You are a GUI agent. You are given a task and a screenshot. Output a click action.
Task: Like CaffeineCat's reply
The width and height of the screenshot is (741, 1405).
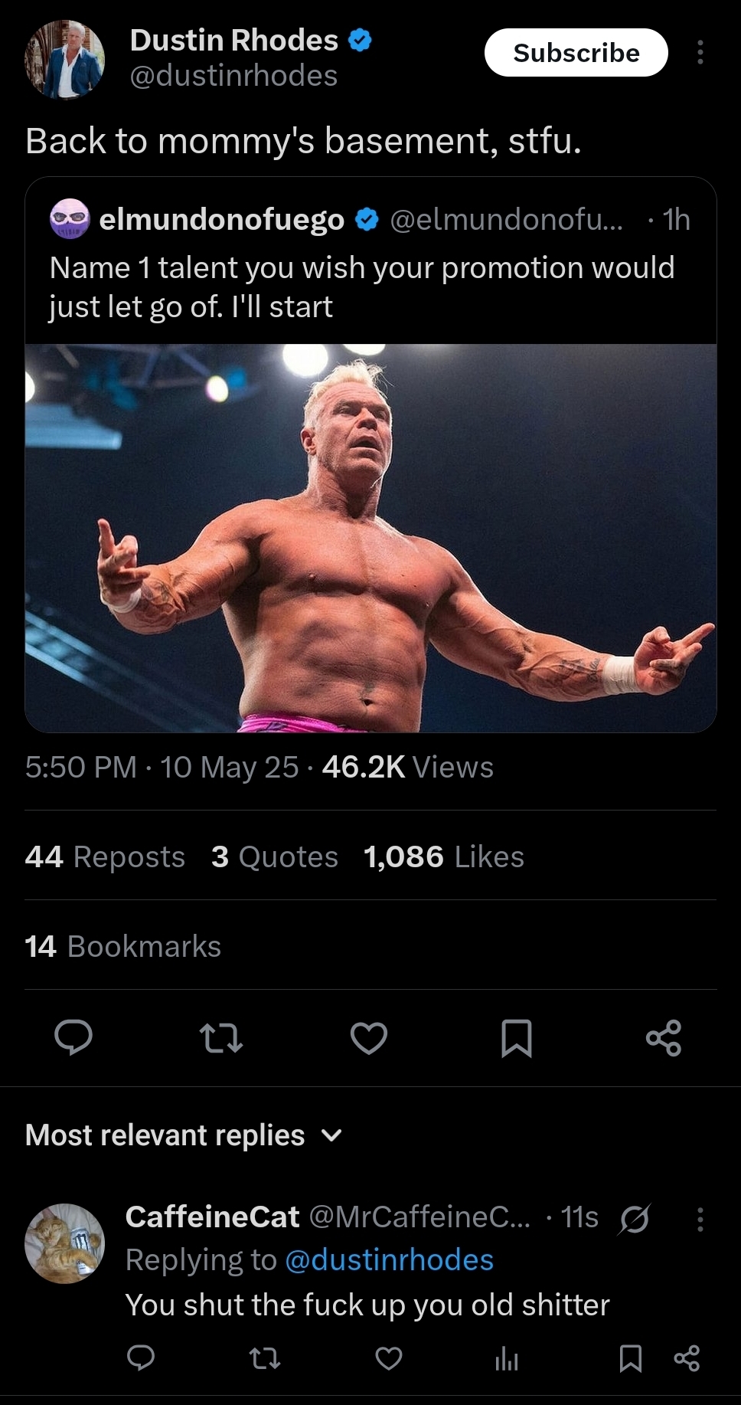click(389, 1358)
